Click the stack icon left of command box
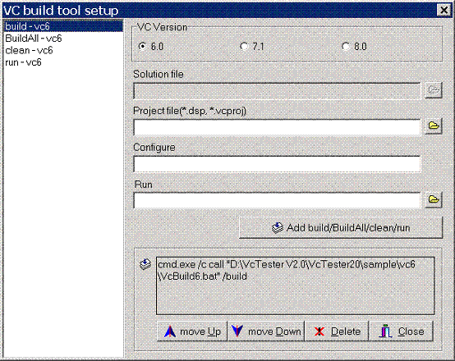 pyautogui.click(x=145, y=264)
